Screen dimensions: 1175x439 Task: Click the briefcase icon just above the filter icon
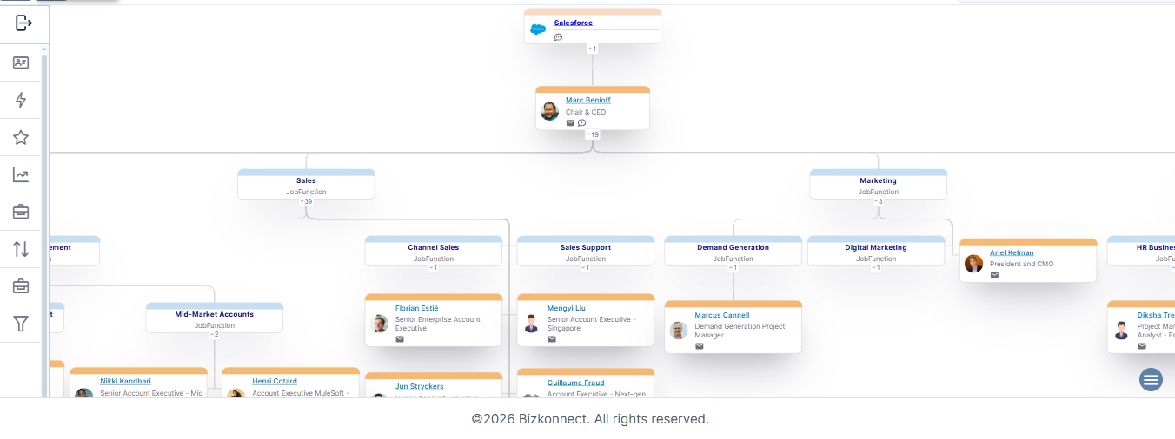point(21,286)
